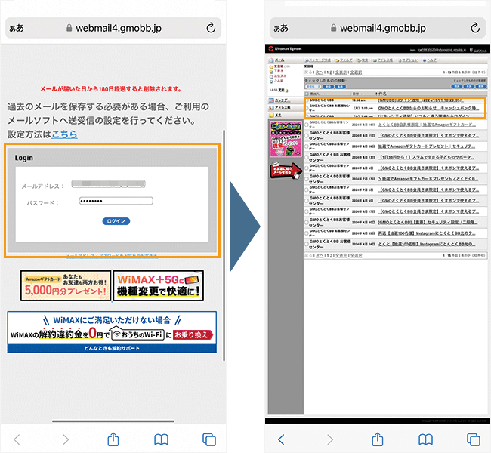Click アドレス帳 in the top webmail toolbar
Image resolution: width=491 pixels, height=453 pixels.
384,60
